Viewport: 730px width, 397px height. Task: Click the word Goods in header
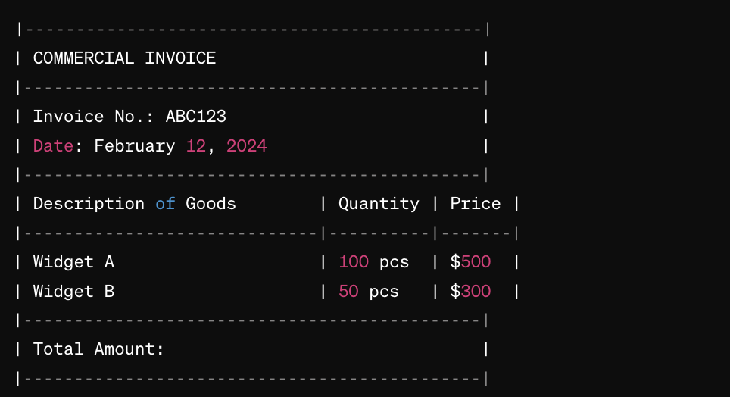click(x=211, y=204)
